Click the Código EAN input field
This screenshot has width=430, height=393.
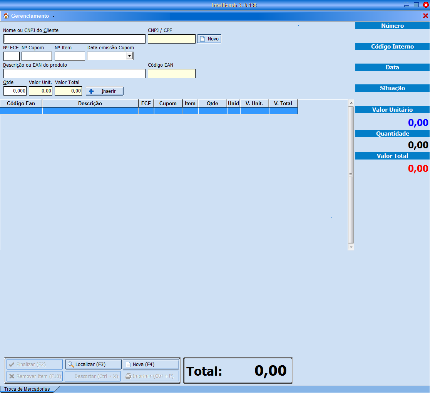click(x=171, y=74)
